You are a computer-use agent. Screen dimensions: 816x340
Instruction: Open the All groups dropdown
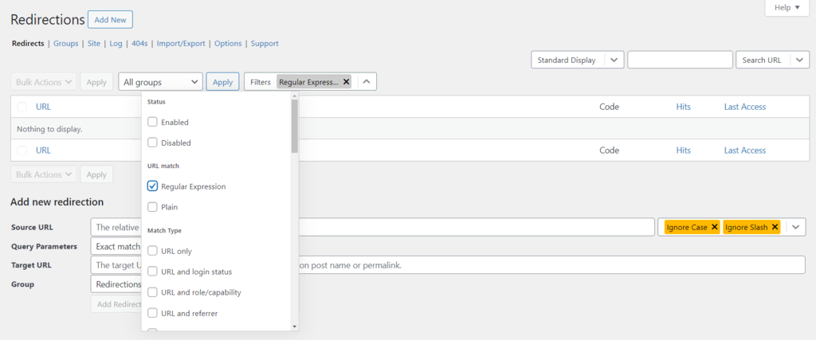pos(162,82)
